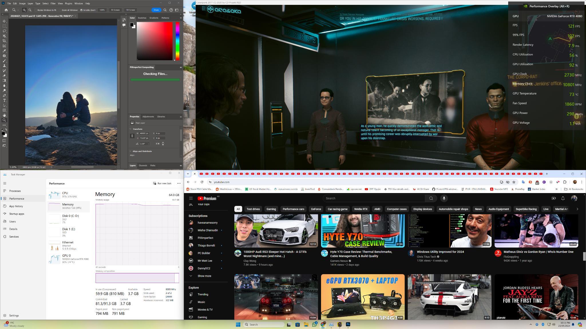
Task: Select the Eraser tool in Photoshop
Action: coord(4,76)
